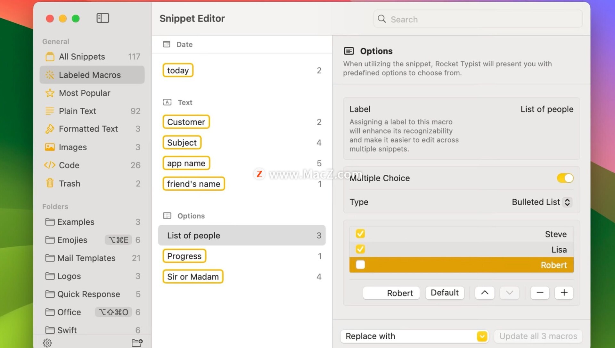Expand the Replace with dropdown arrow
This screenshot has width=615, height=348.
tap(482, 336)
